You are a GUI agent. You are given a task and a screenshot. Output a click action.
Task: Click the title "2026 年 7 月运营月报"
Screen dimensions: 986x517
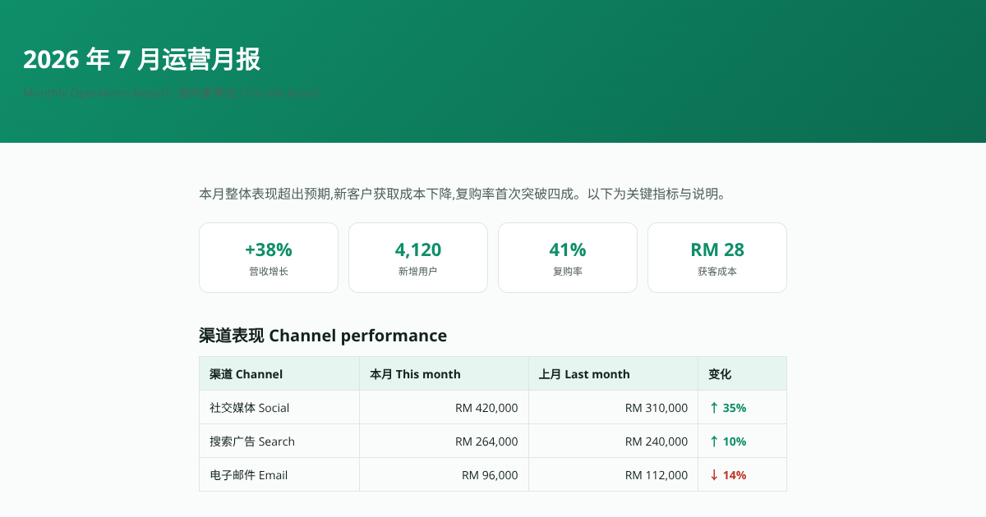[x=141, y=59]
